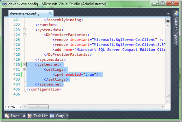182x122 pixels.
Task: Click the </system.data> closing tag
Action: (50, 60)
